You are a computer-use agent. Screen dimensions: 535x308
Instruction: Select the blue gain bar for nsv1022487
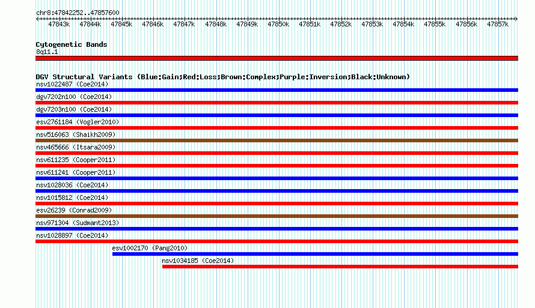[277, 90]
